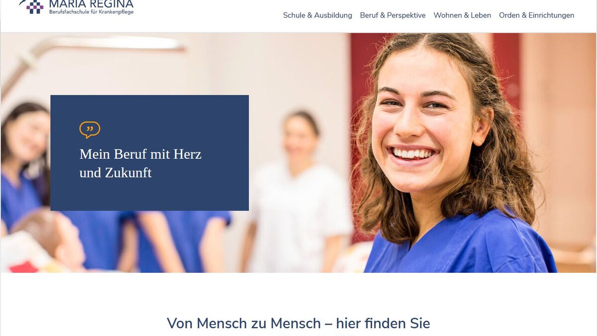Click the 'Mein Beruf mit Herz und Zukunft' quote
Image resolution: width=597 pixels, height=336 pixels.
click(x=140, y=163)
